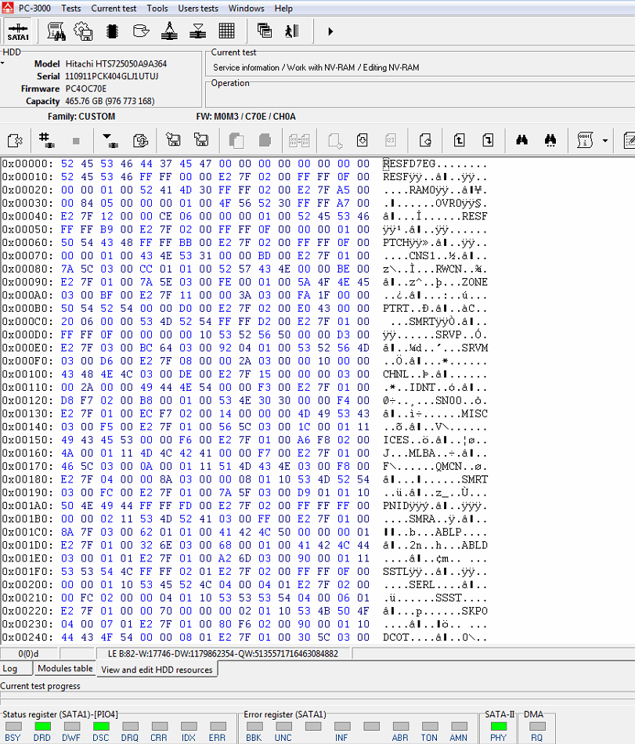635x744 pixels.
Task: Click ASCII text PNID in row 0x001A0
Action: (396, 506)
